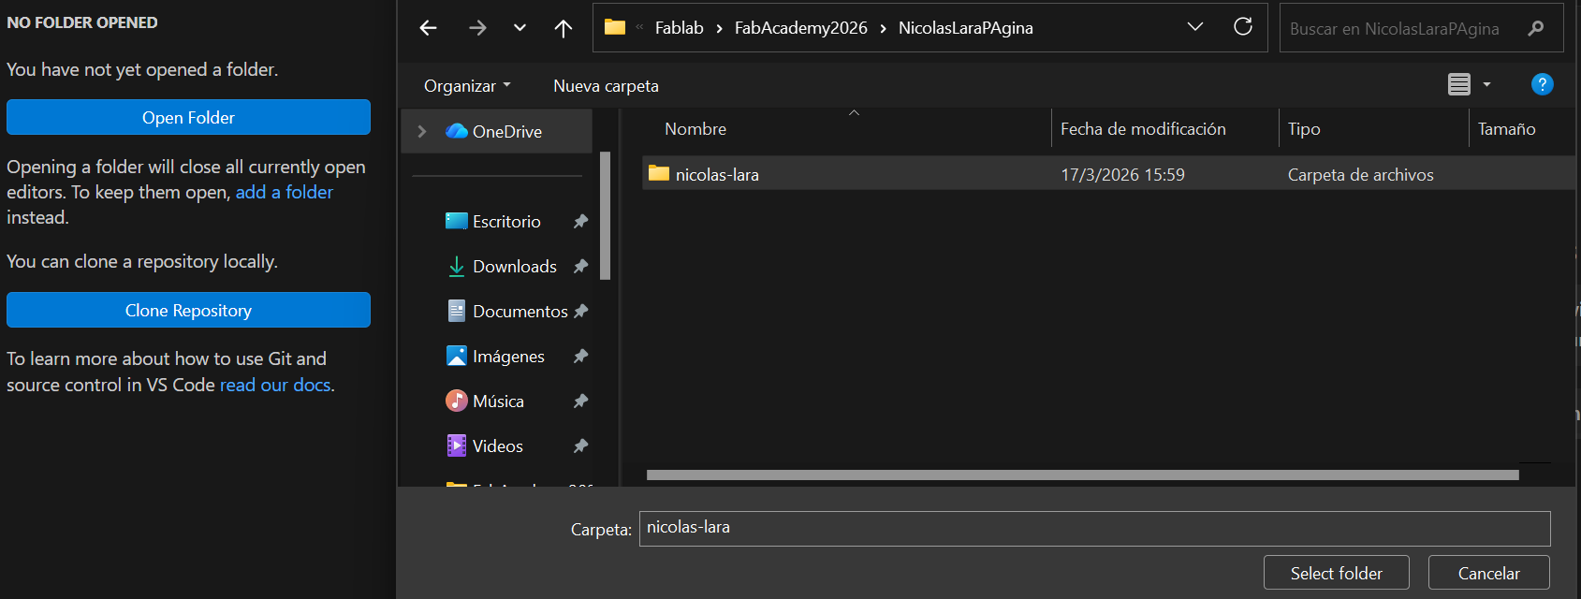Image resolution: width=1581 pixels, height=599 pixels.
Task: Click the Select folder button
Action: 1336,573
